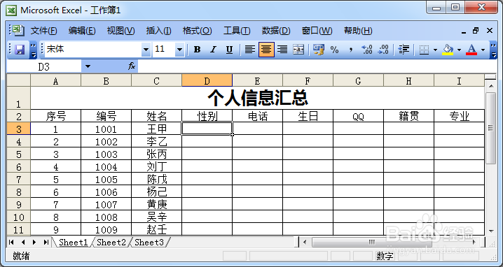Select column D header
Viewport: 503px width, 267px height.
click(x=207, y=80)
